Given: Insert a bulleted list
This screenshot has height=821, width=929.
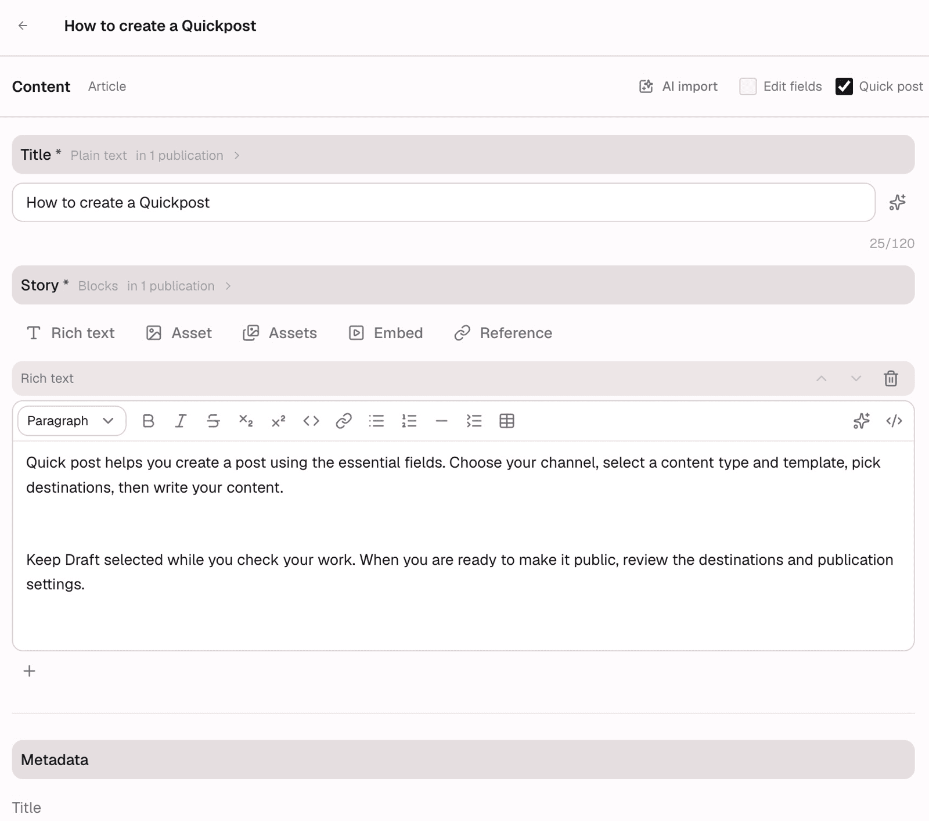Looking at the screenshot, I should coord(376,421).
